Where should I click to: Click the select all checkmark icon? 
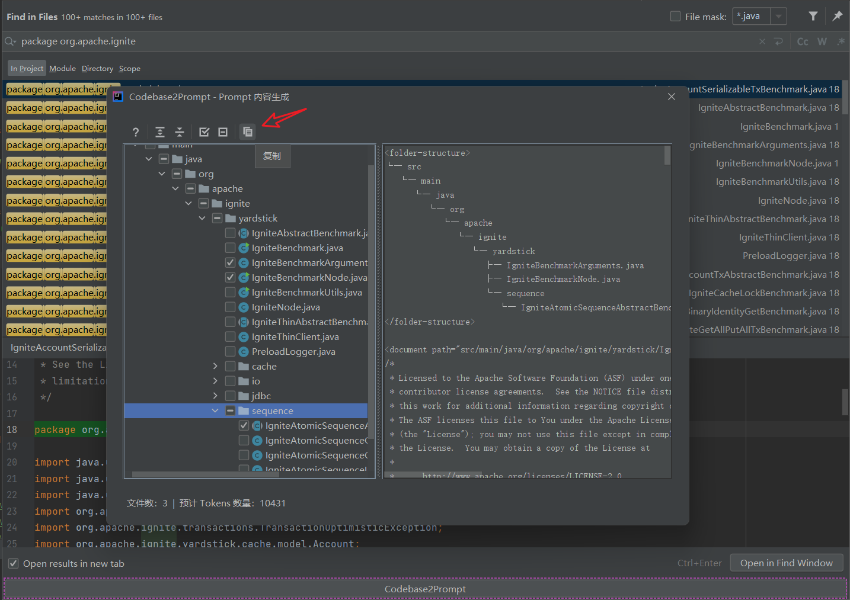pos(204,132)
